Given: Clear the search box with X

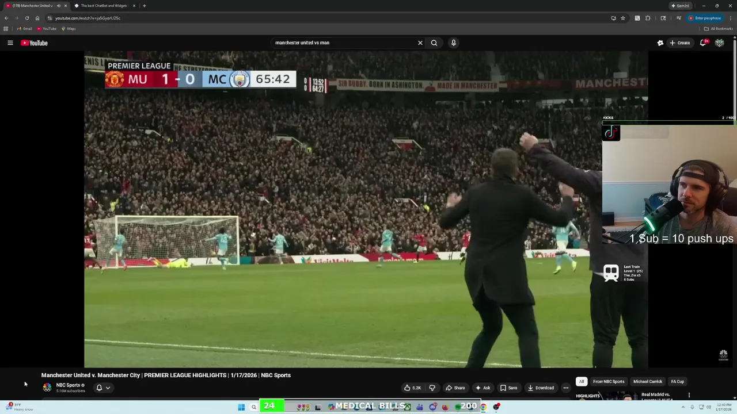Looking at the screenshot, I should pyautogui.click(x=420, y=43).
